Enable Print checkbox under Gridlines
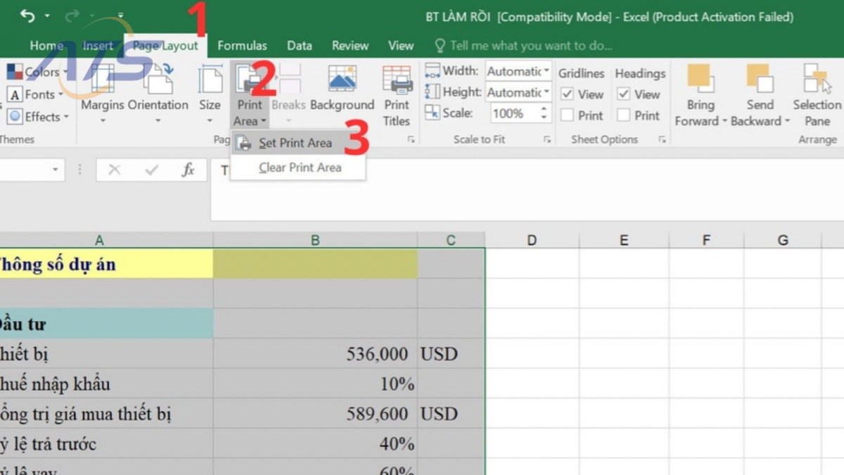The height and width of the screenshot is (475, 844). point(568,115)
